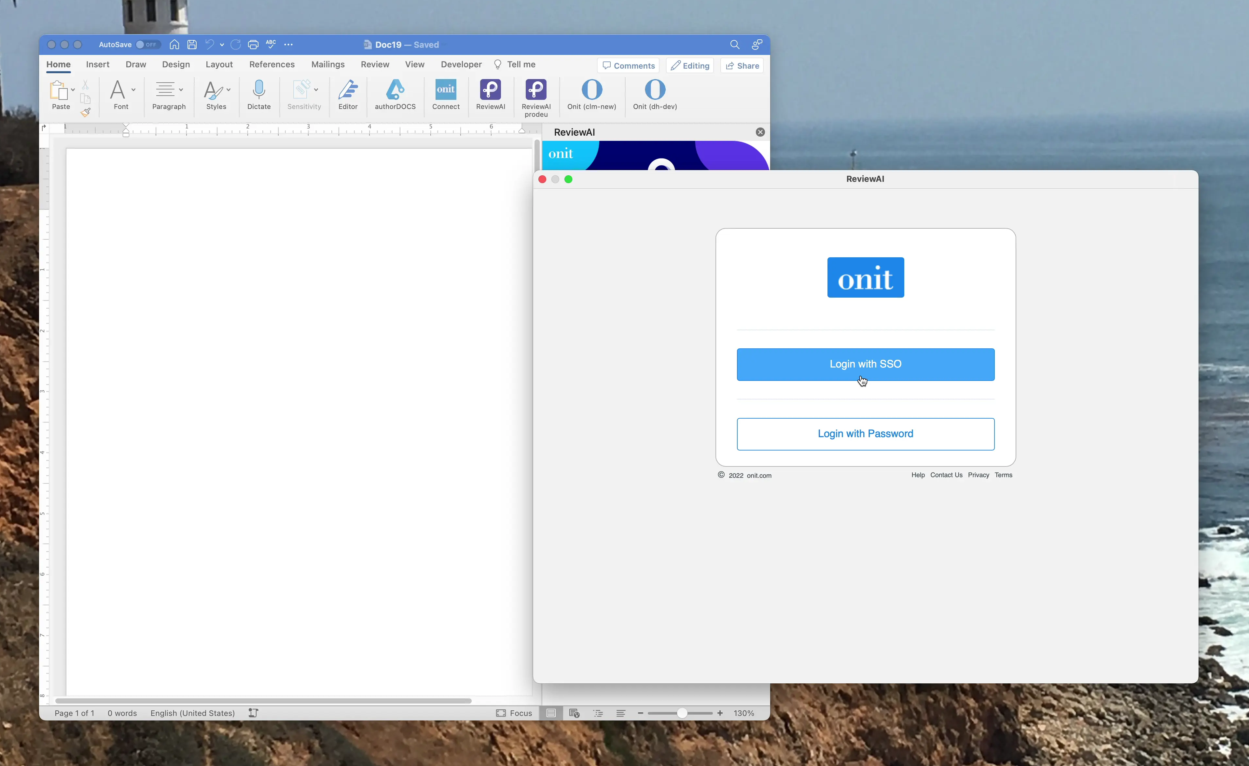Click the zoom slider handle
The height and width of the screenshot is (766, 1249).
(682, 713)
